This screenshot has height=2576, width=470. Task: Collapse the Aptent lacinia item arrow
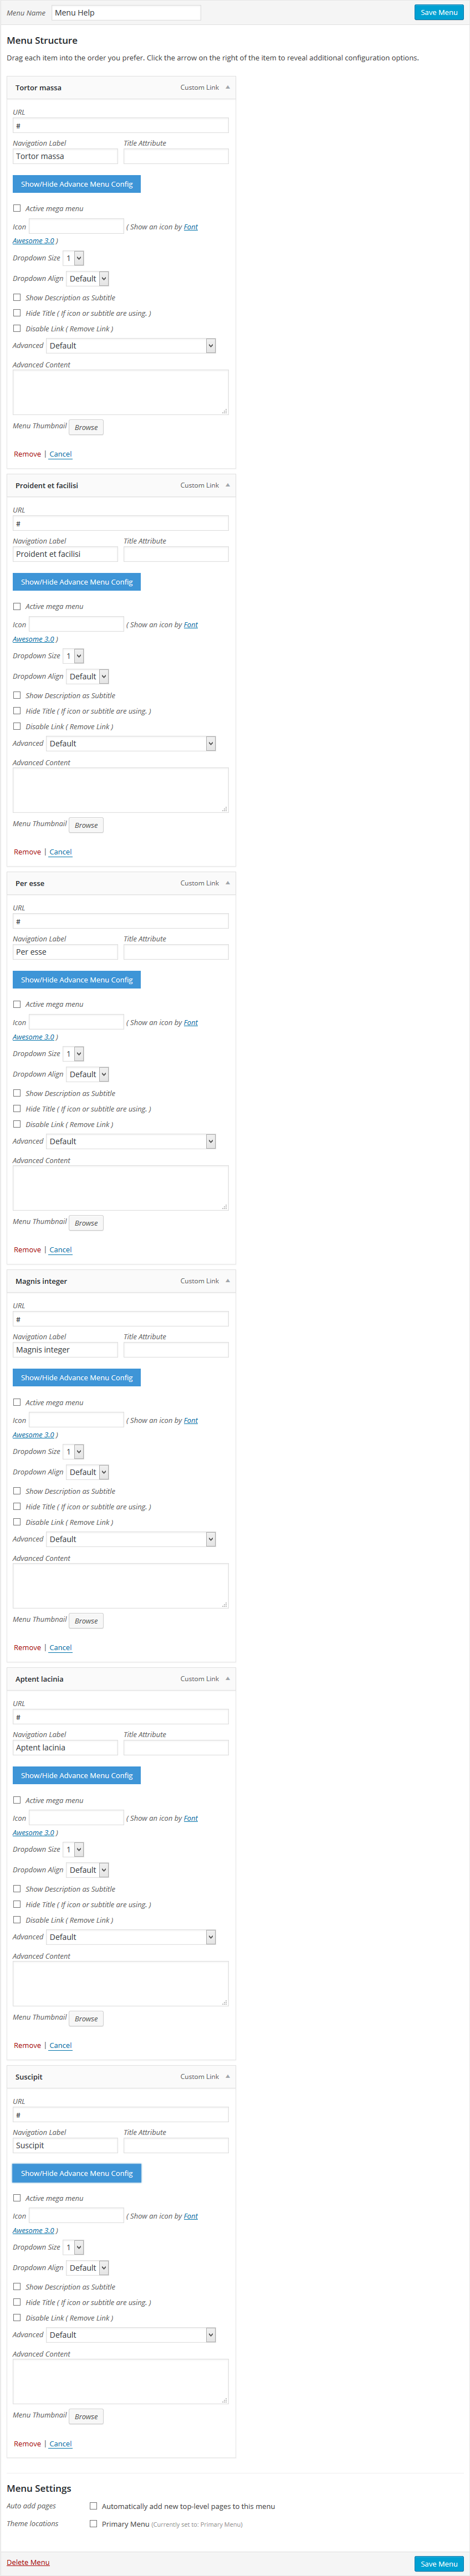coord(228,1679)
